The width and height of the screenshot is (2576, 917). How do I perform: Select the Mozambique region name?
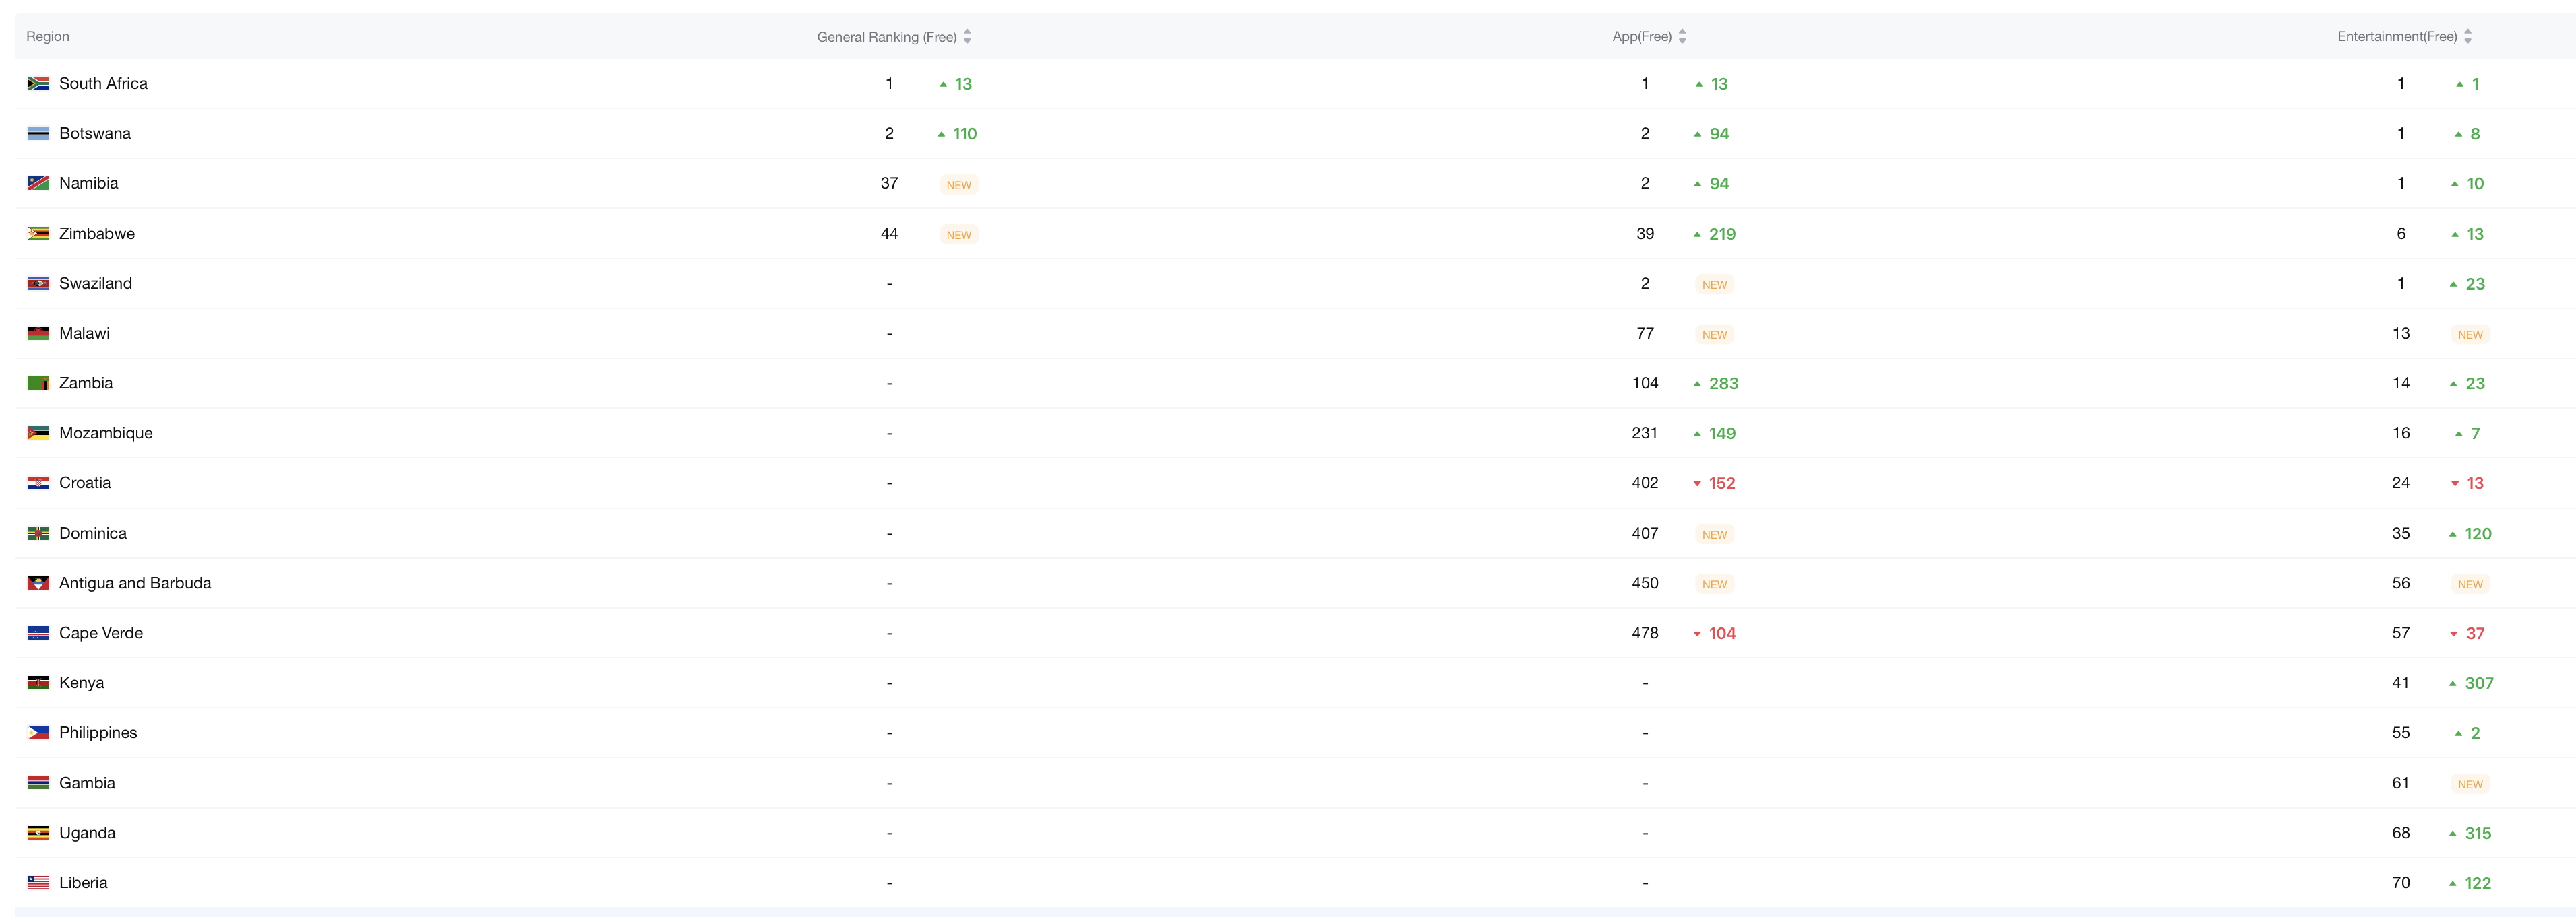(x=106, y=434)
